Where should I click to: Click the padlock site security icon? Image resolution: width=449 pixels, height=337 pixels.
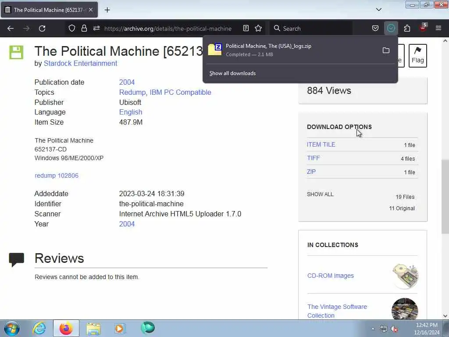click(84, 29)
